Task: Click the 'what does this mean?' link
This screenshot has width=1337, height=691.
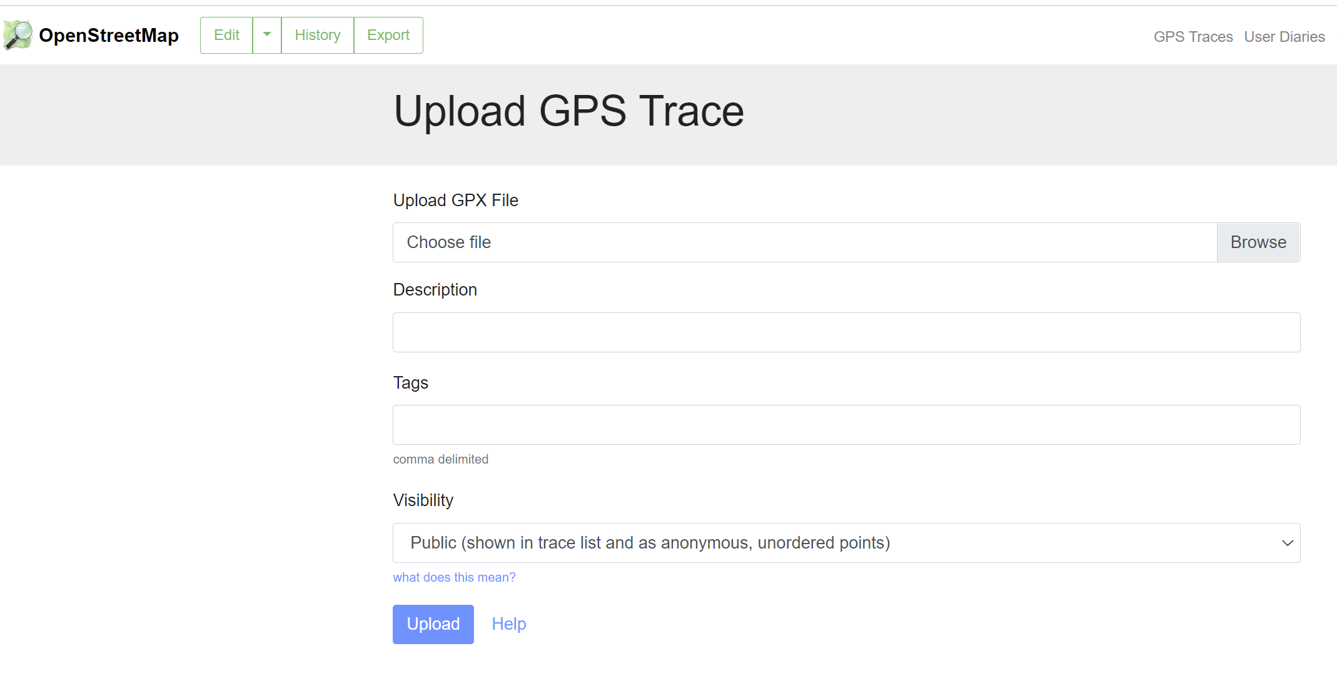Action: click(455, 577)
